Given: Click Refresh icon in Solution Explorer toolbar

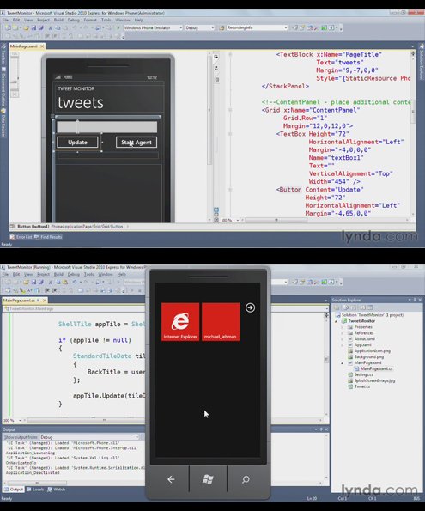Looking at the screenshot, I should pos(354,307).
